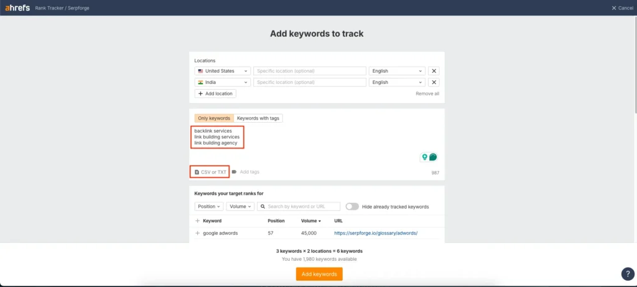The width and height of the screenshot is (637, 287).
Task: Open the help question mark button
Action: (627, 274)
